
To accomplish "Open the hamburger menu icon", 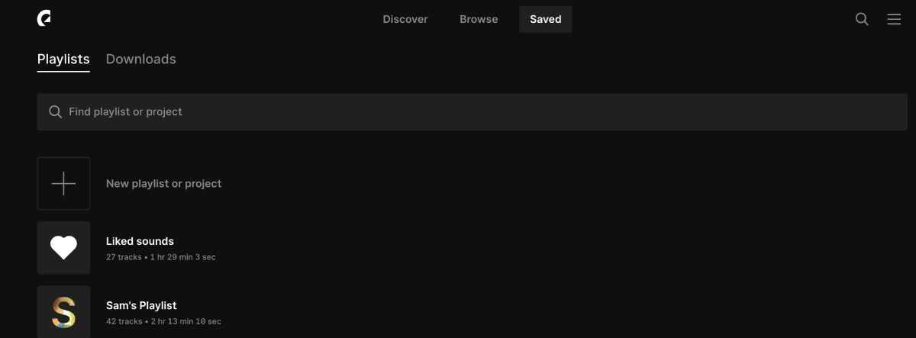I will point(894,19).
